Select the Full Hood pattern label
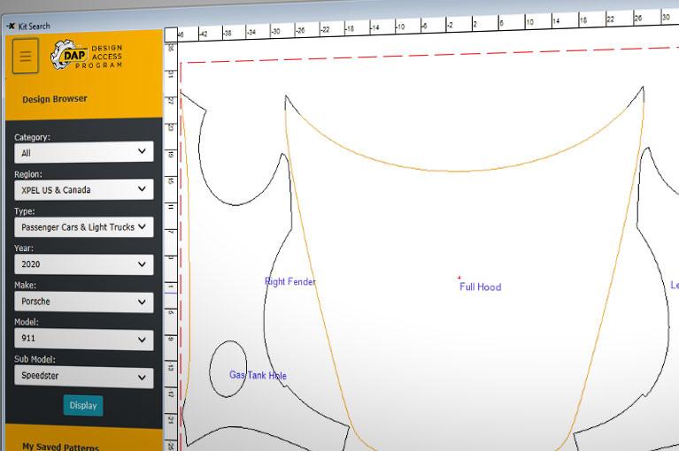This screenshot has width=679, height=451. point(480,287)
